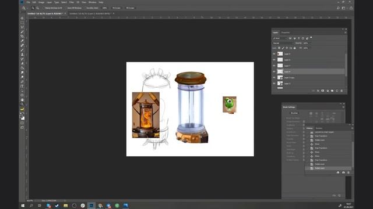Select the Horizontal Type tool

coord(22,86)
